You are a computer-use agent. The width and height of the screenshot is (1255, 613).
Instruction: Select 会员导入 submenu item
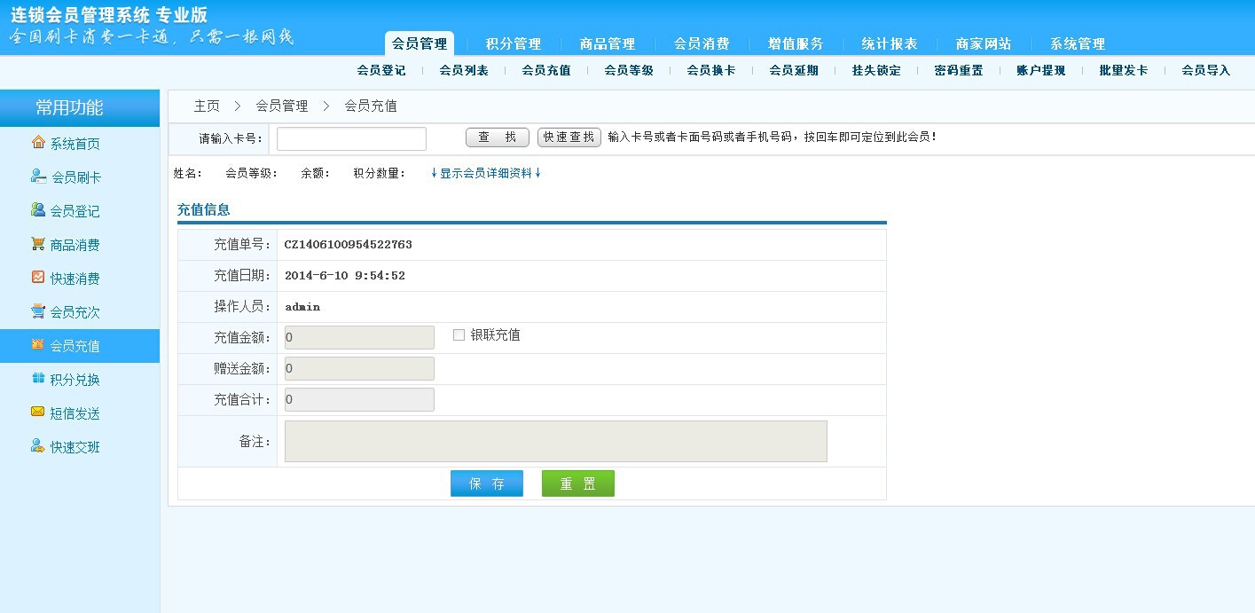click(x=1206, y=70)
